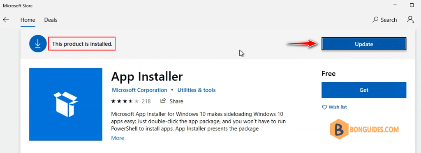Open the Utilities & tools category link
421x153 pixels.
(197, 90)
